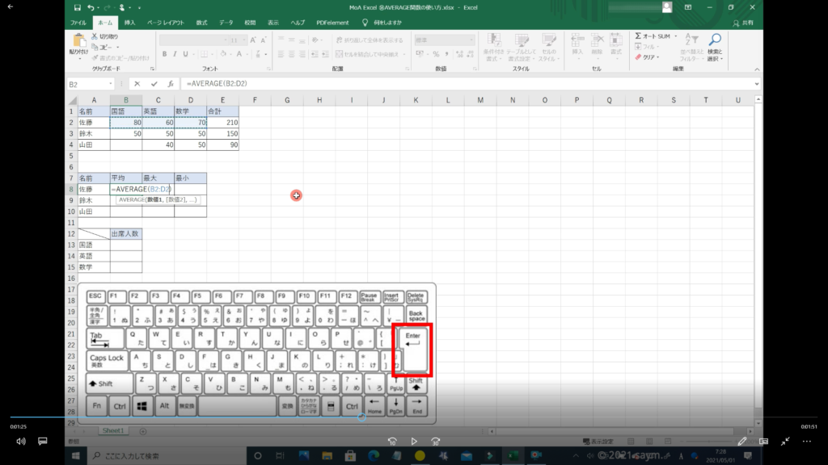Open the 数式 (Formulas) ribbon tab

tap(201, 23)
